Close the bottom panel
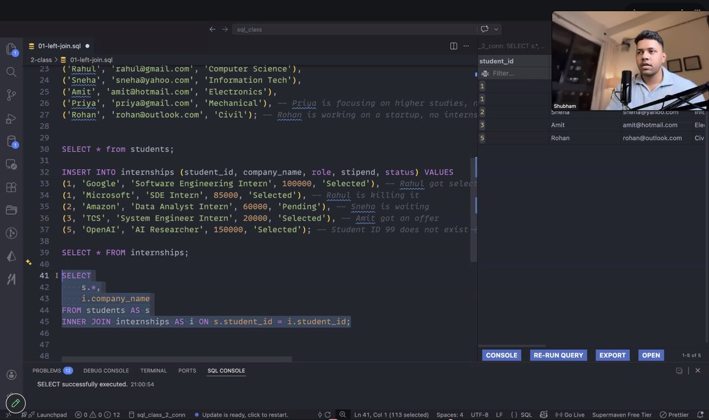Image resolution: width=709 pixels, height=420 pixels. pos(698,370)
